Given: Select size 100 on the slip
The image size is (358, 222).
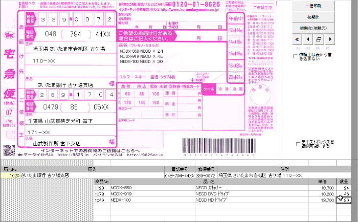Looking at the screenshot, I should pos(155,94).
